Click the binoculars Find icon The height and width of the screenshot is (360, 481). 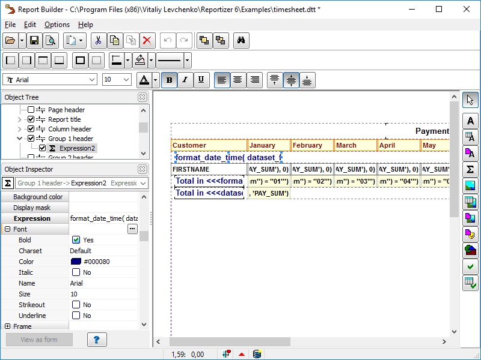pos(241,40)
